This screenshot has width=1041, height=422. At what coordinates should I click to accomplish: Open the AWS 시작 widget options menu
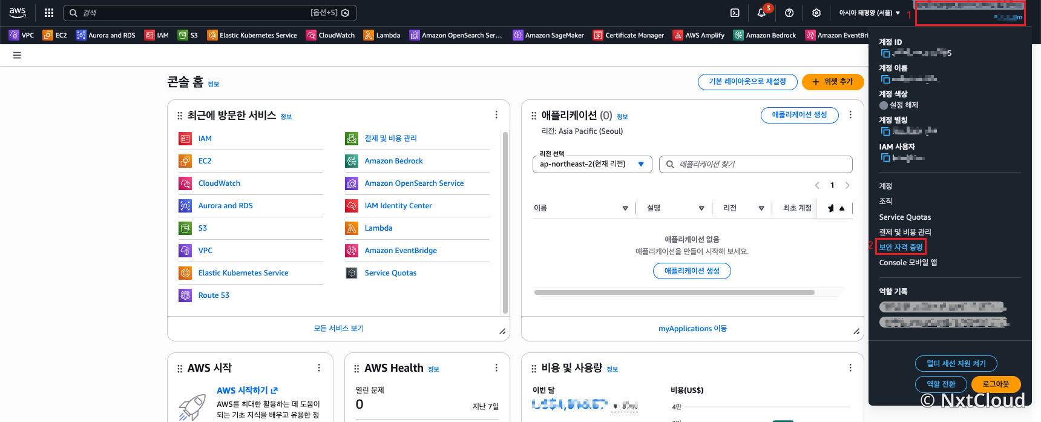click(319, 368)
